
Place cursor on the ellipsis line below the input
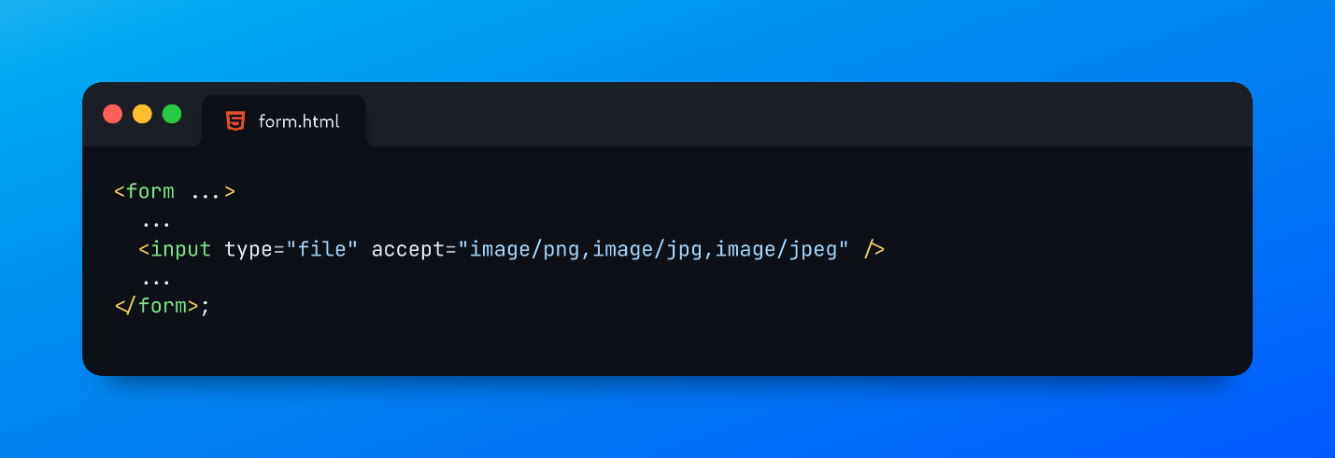(x=156, y=279)
